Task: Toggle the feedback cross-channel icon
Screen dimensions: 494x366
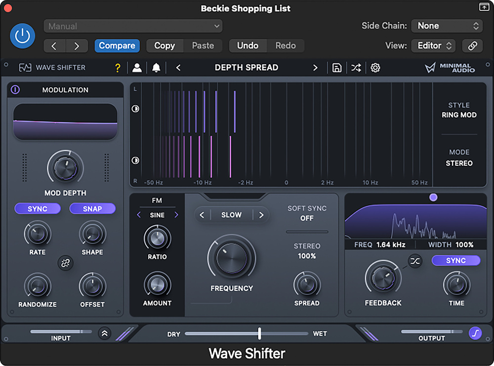Action: click(415, 261)
